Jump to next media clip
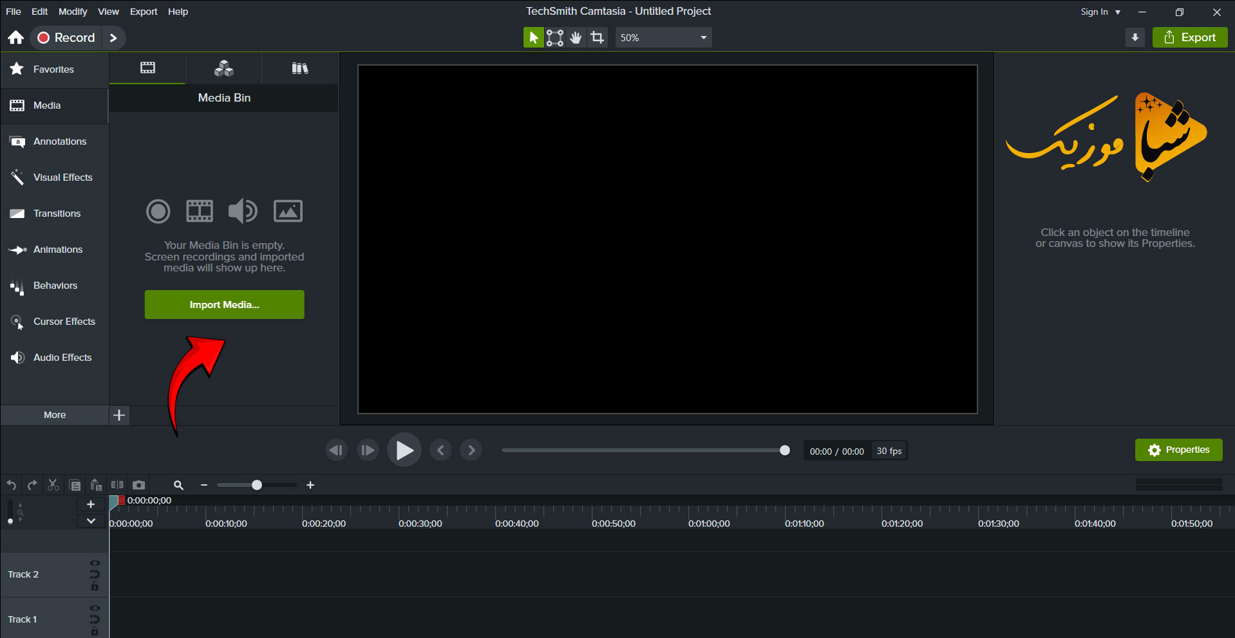The image size is (1235, 638). tap(471, 450)
